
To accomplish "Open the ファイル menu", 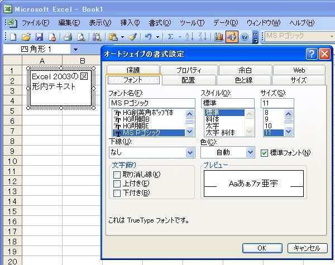I will click(x=36, y=23).
